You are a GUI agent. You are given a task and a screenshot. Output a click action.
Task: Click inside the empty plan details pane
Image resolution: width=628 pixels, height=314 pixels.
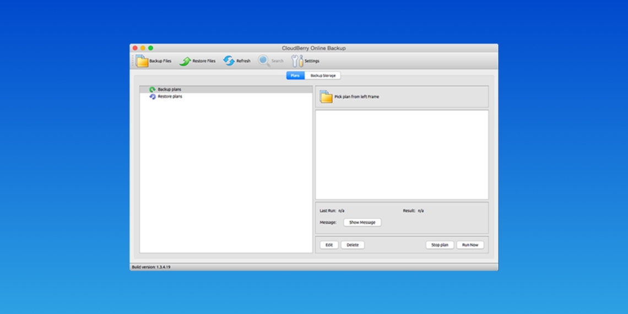(x=402, y=154)
